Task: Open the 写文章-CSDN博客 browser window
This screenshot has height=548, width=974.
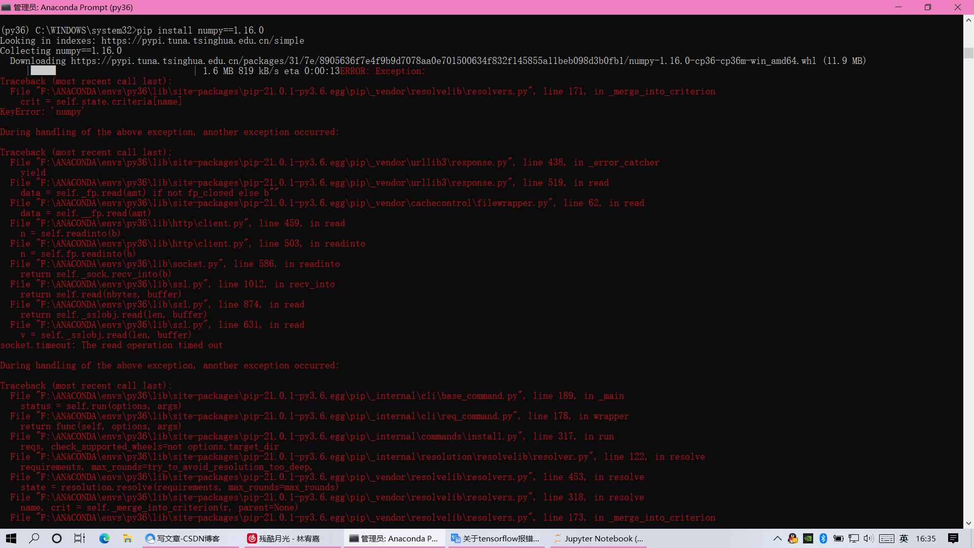Action: coord(190,538)
